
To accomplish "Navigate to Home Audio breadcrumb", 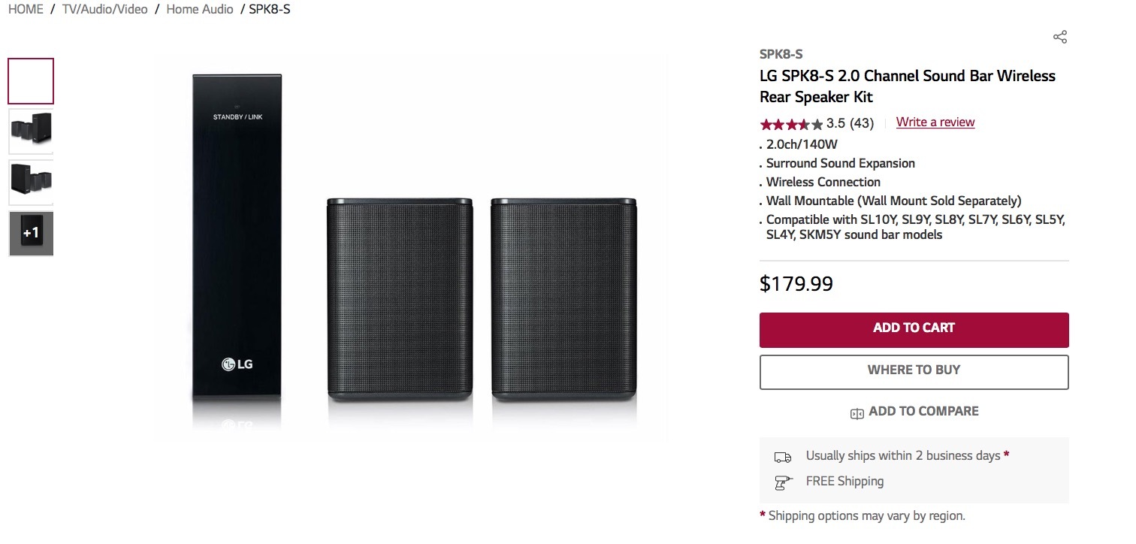I will click(x=200, y=10).
